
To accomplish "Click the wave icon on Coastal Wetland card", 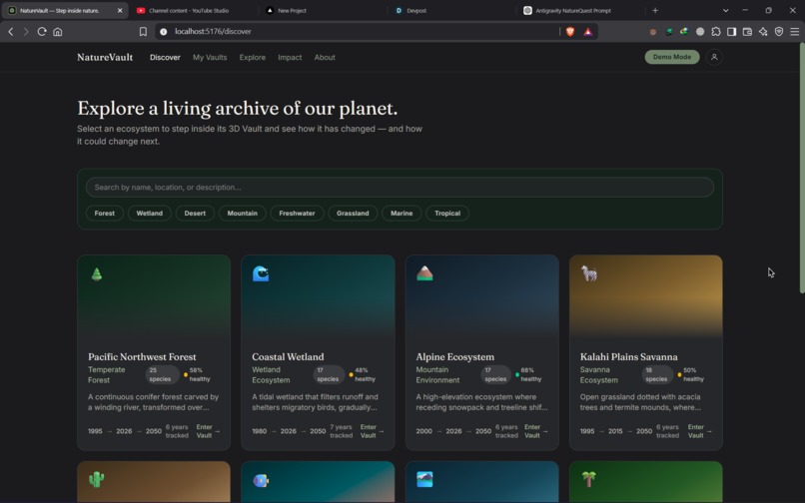I will point(261,273).
